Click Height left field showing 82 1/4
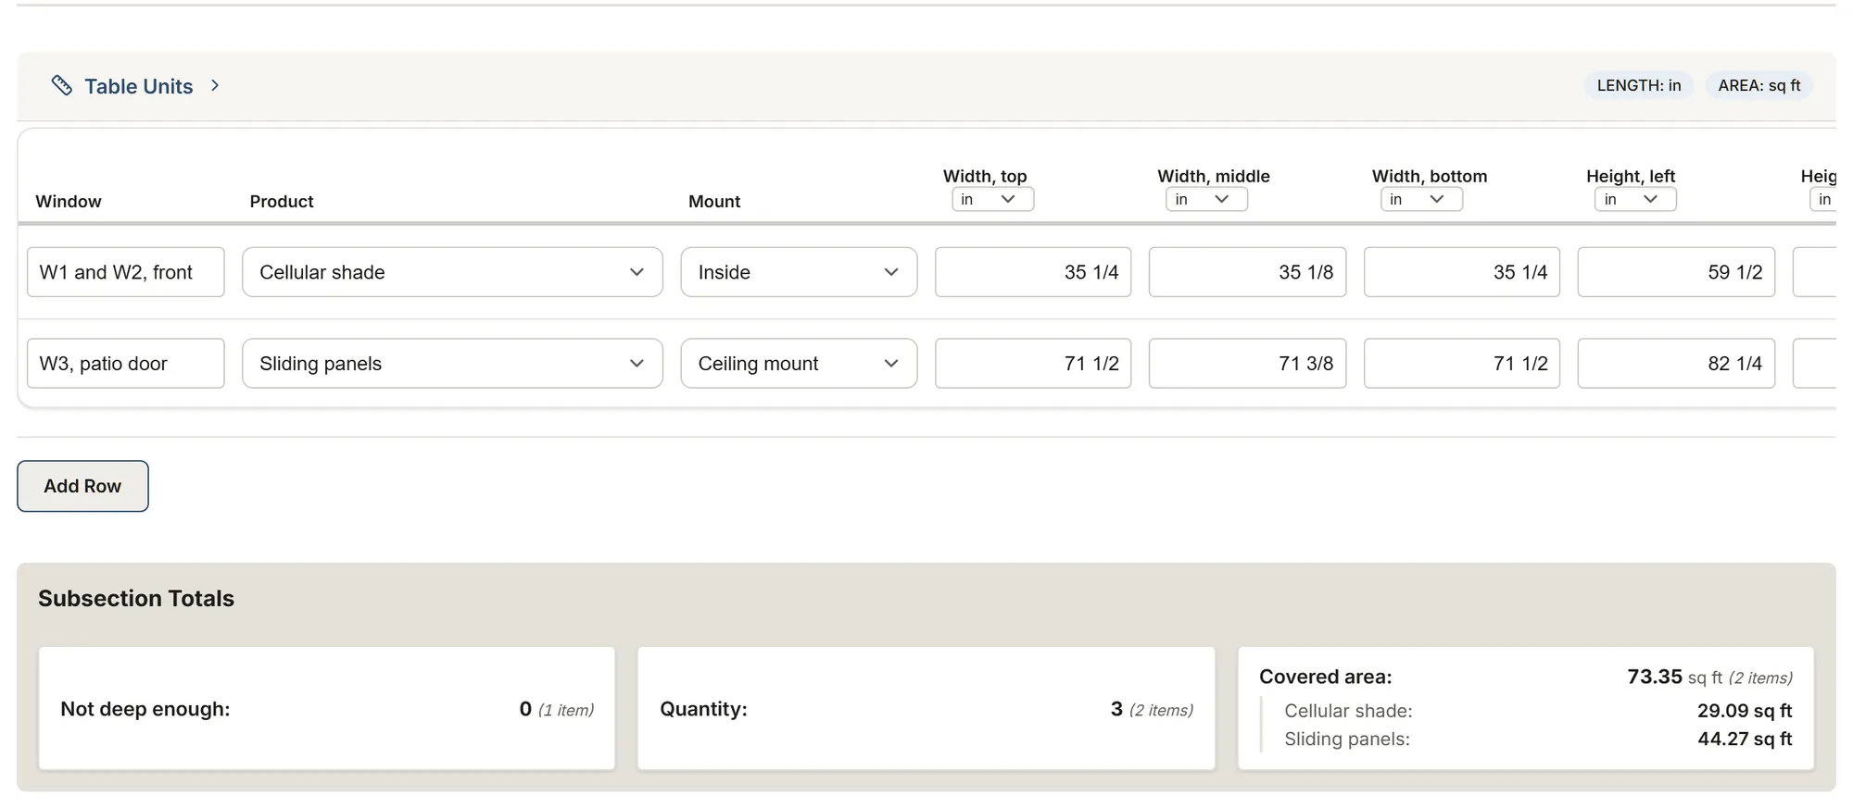 tap(1676, 363)
